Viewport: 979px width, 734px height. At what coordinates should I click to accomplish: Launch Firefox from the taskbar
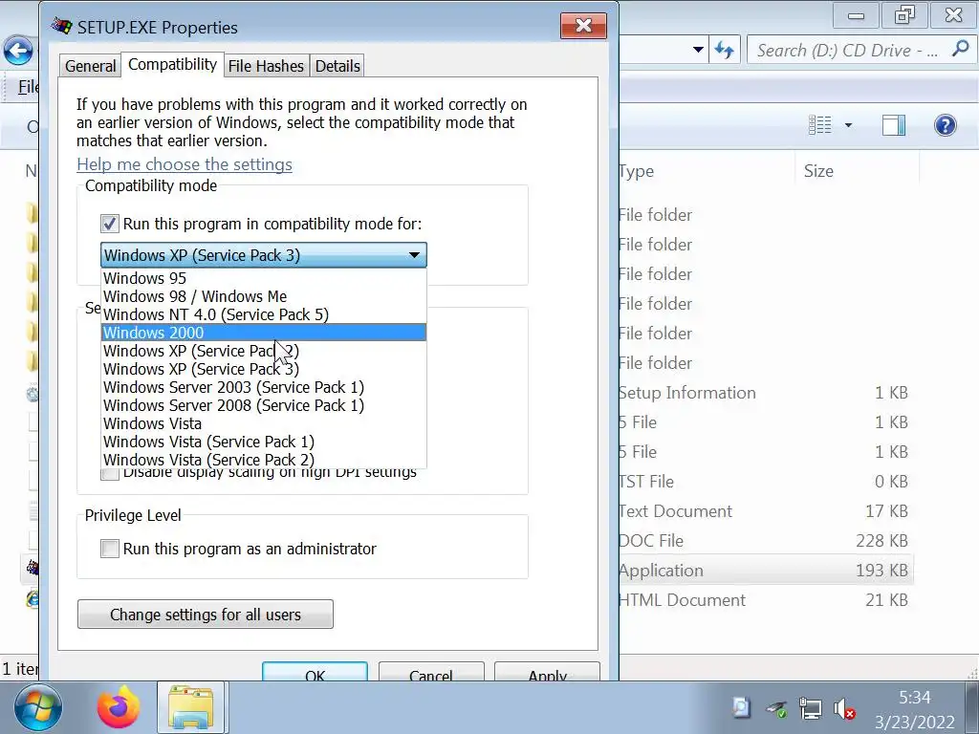pos(118,708)
